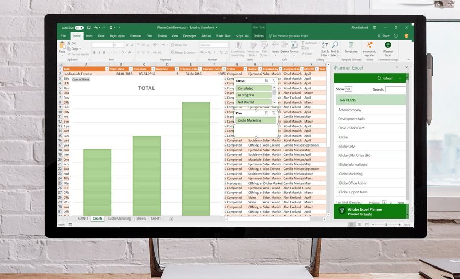Open the Development tasks plan
This screenshot has height=279, width=460.
click(371, 119)
